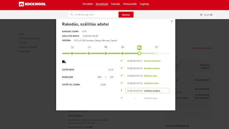The width and height of the screenshot is (229, 129).
Task: Click the Keresés search button
Action: [126, 15]
